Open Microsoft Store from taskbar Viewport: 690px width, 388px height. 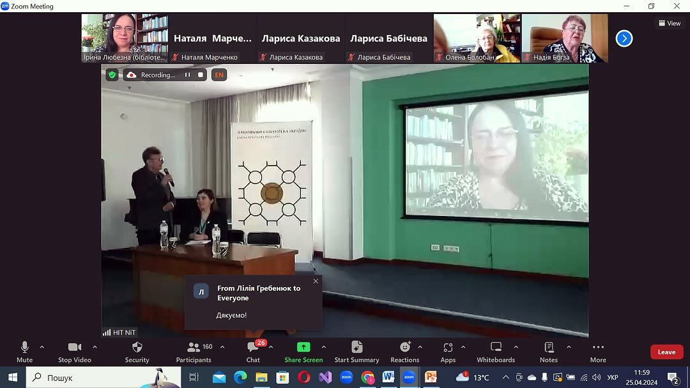(282, 377)
